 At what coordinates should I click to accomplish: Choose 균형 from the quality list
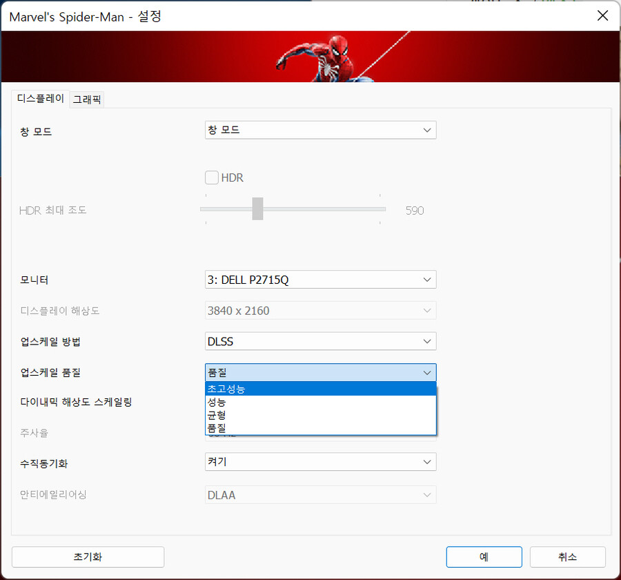320,415
